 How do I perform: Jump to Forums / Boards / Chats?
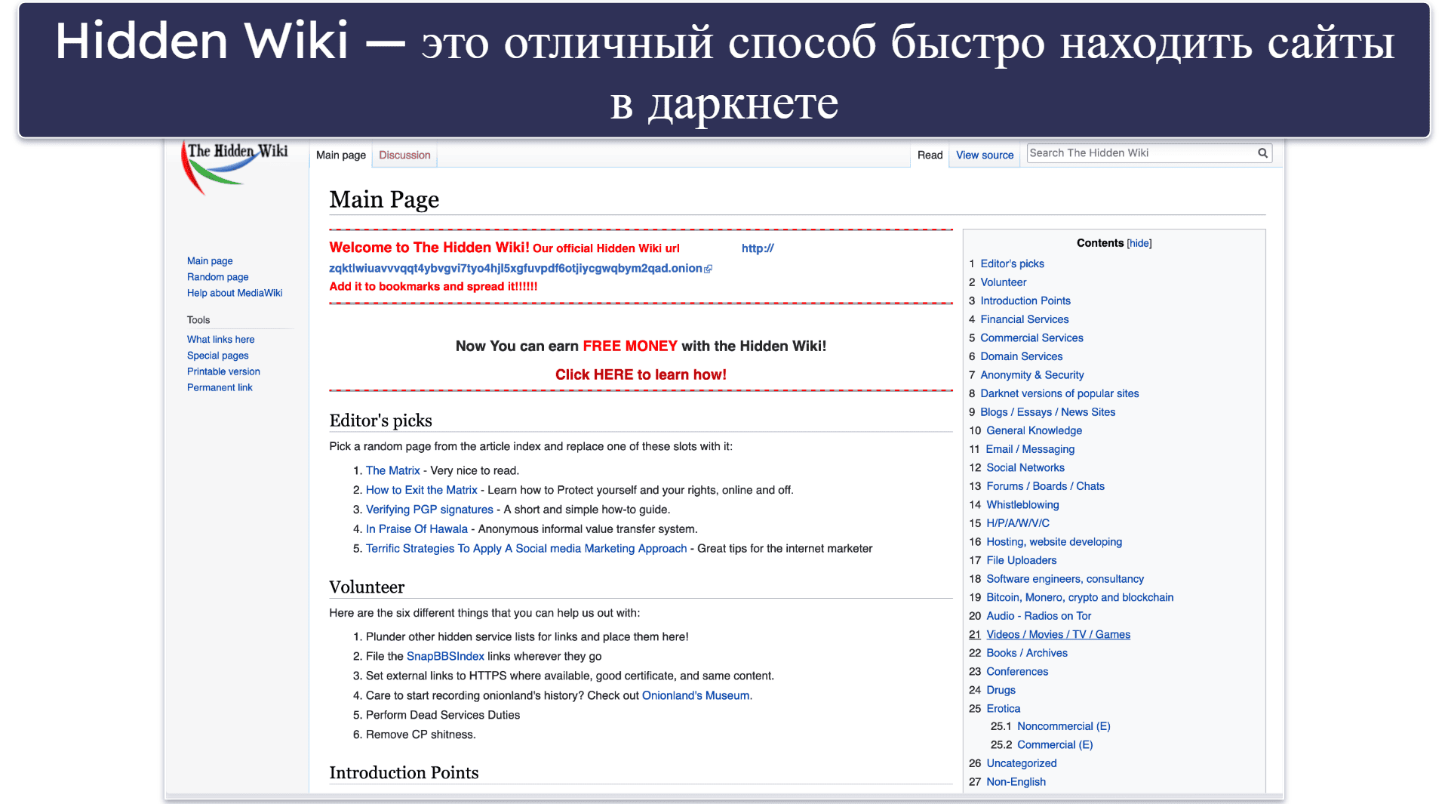click(1045, 486)
